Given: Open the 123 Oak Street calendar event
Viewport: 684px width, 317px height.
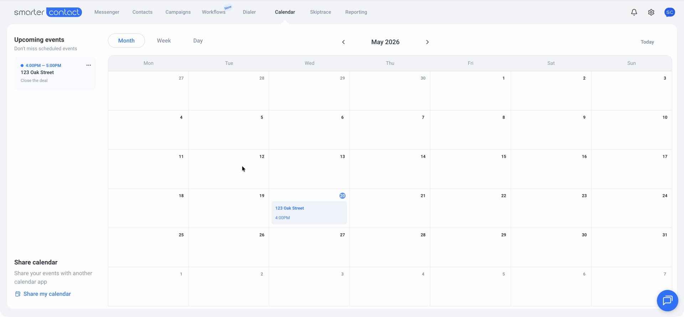Looking at the screenshot, I should [309, 213].
